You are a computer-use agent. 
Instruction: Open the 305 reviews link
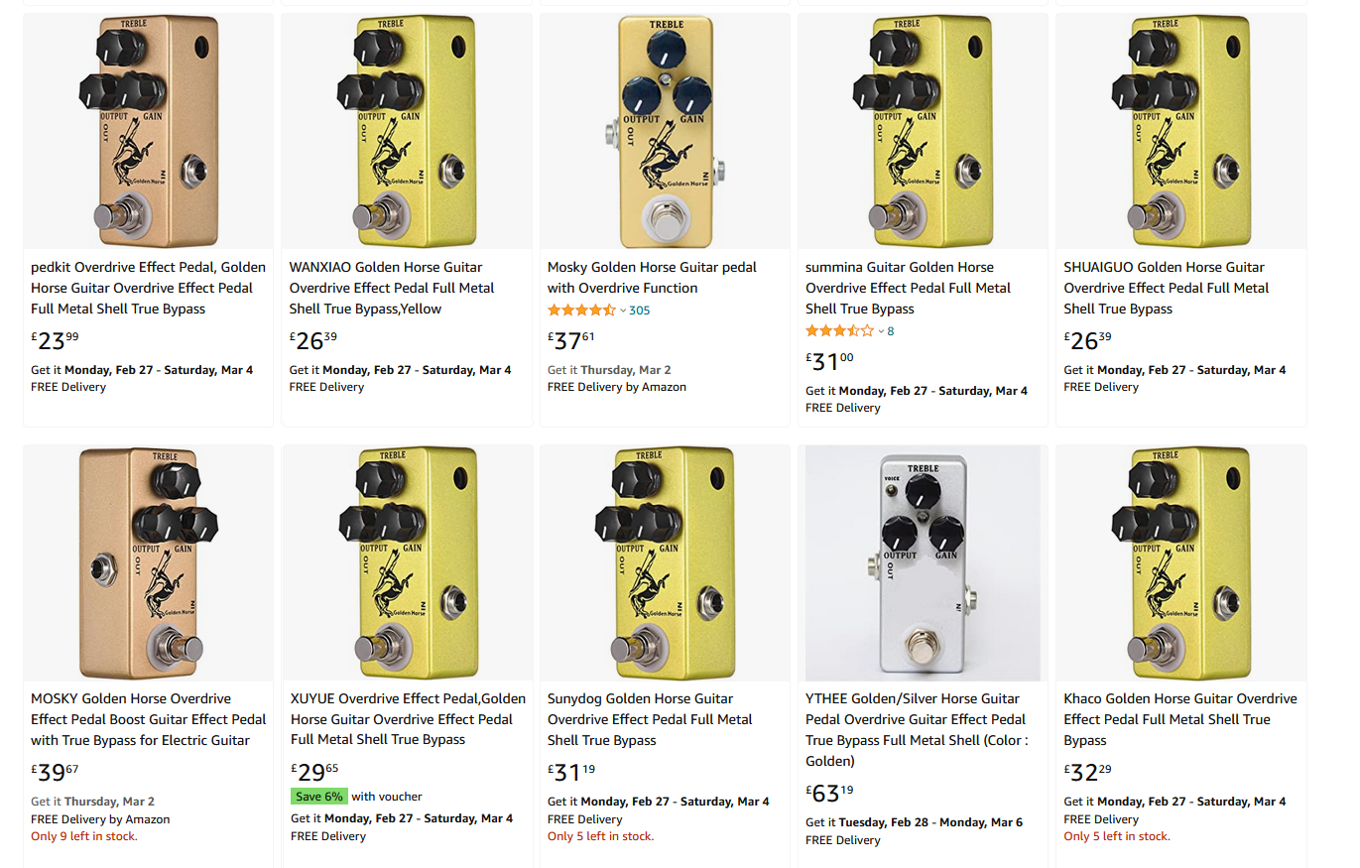[x=640, y=310]
